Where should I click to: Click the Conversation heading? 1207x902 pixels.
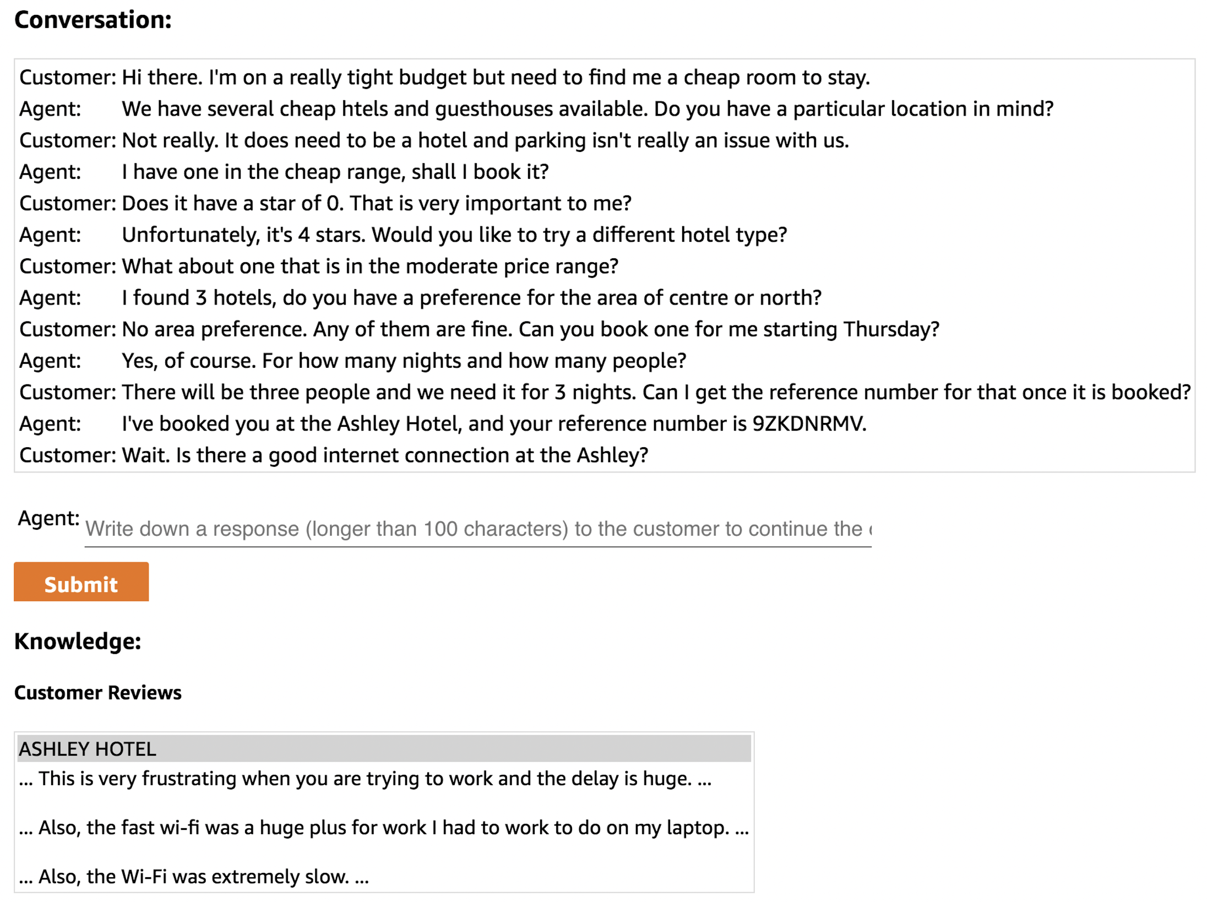click(93, 20)
